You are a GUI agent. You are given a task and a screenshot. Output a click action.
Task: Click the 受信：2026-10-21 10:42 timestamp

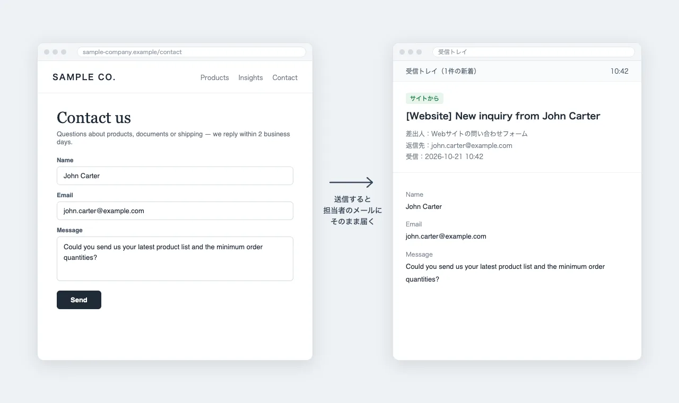pyautogui.click(x=445, y=156)
